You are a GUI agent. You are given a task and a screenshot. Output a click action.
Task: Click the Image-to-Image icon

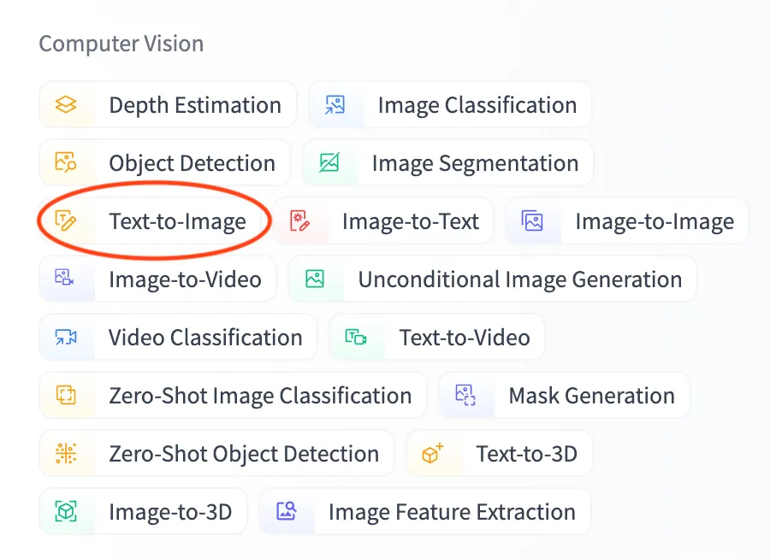532,221
